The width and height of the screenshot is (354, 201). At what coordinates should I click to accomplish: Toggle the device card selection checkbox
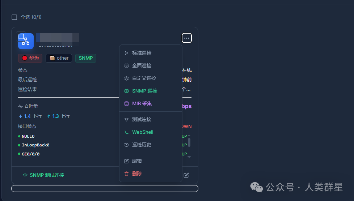click(x=21, y=36)
